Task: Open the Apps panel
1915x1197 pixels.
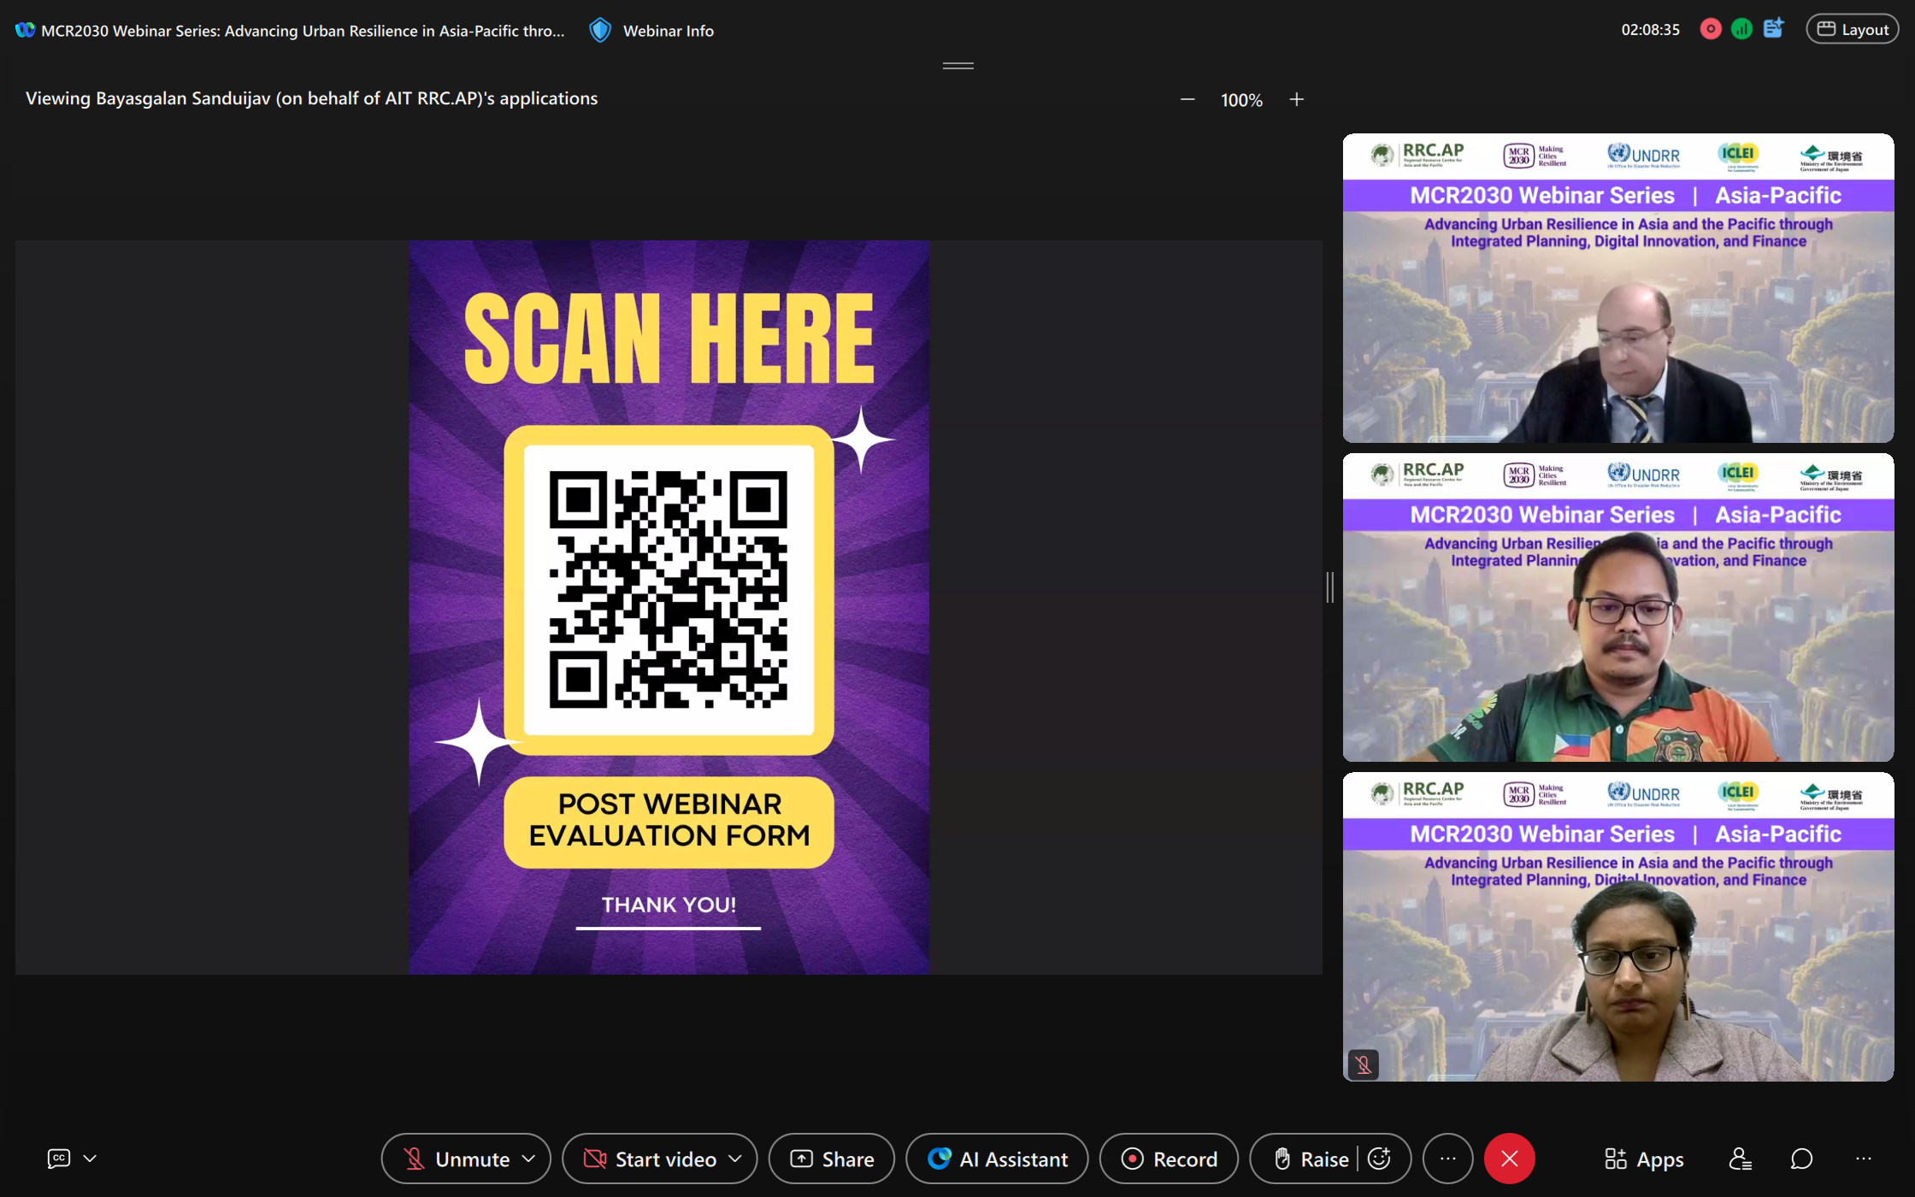Action: coord(1643,1159)
